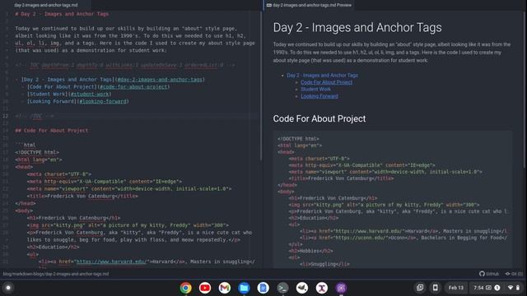The width and height of the screenshot is (527, 296).
Task: Click '<li>Snuggling</li>' in the preview code block
Action: 324,264
